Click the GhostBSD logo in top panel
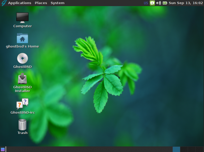This screenshot has width=204, height=152. [x=4, y=3]
